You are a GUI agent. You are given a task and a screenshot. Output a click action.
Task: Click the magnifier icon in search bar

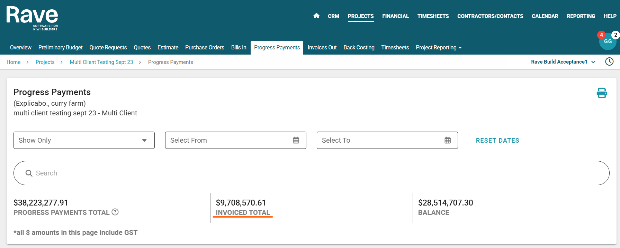(29, 173)
